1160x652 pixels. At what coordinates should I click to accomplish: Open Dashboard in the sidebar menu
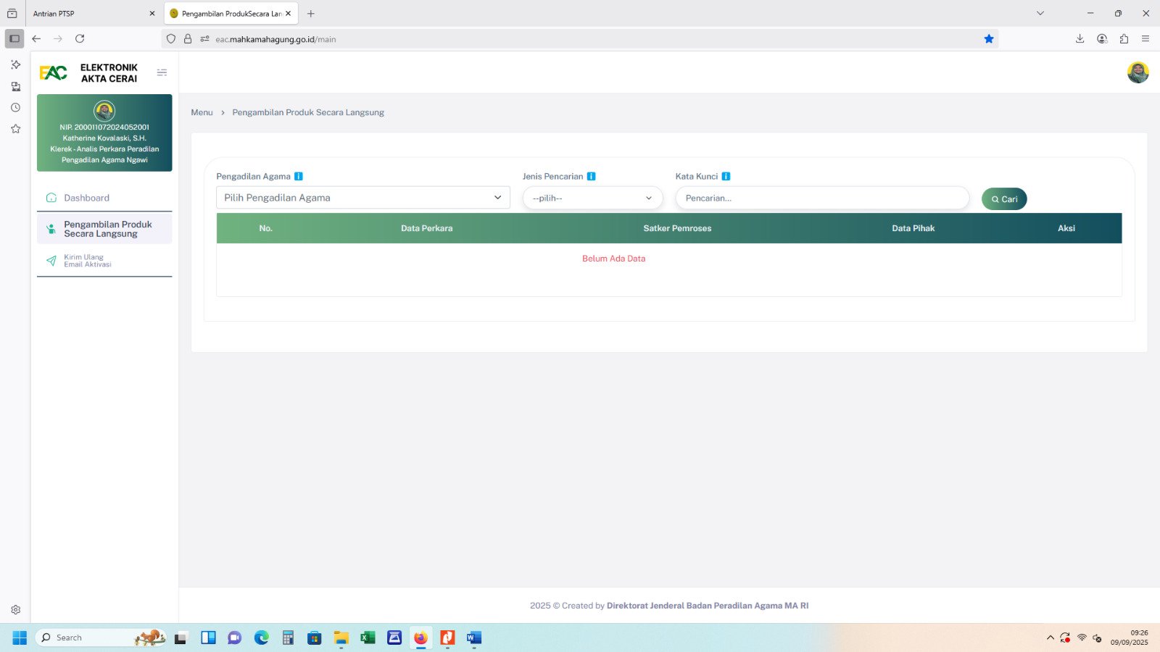click(86, 198)
